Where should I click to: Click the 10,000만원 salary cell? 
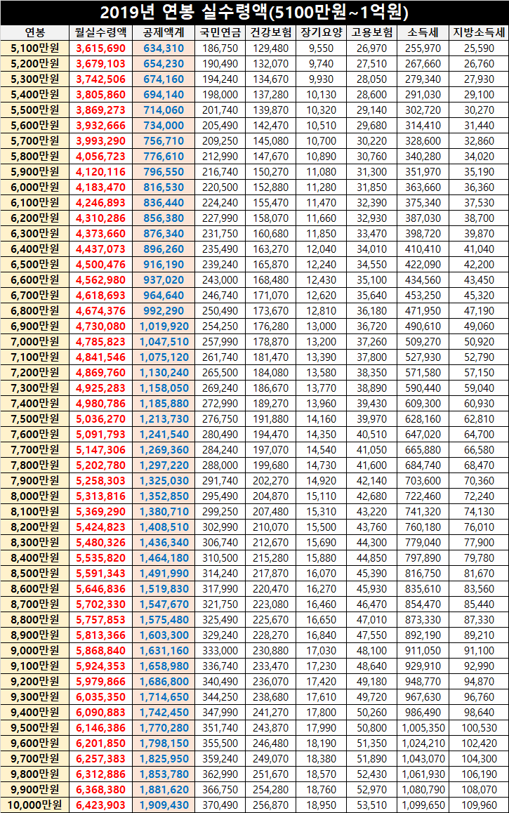click(x=34, y=805)
